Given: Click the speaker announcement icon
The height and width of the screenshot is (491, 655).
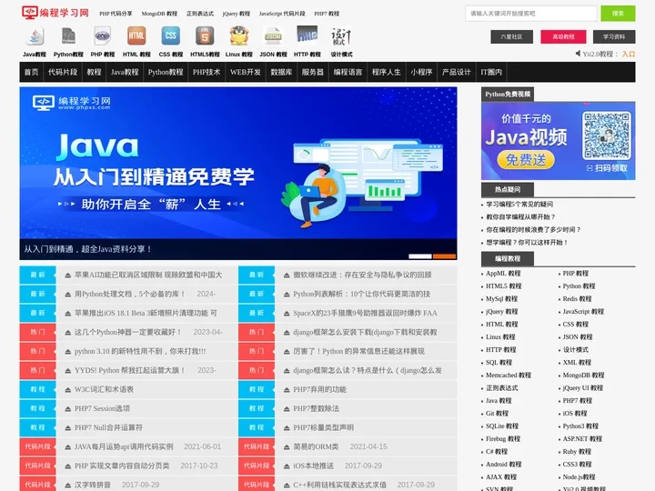Looking at the screenshot, I should pos(578,54).
